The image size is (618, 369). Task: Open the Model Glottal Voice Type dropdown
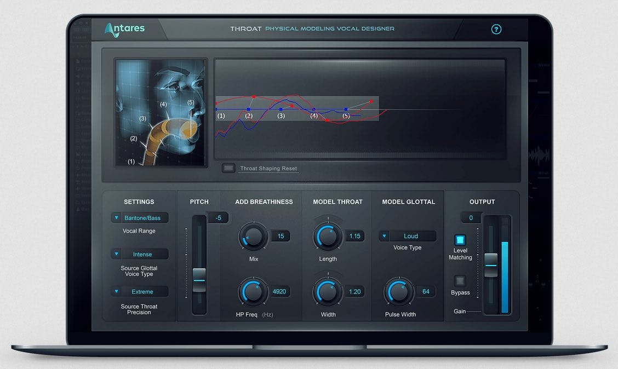click(x=408, y=237)
